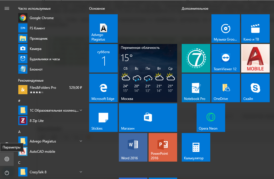
Task: Open Блокнот notepad
Action: click(x=50, y=69)
